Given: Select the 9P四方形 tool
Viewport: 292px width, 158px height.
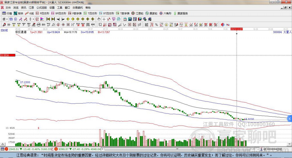Looking at the screenshot, I should pyautogui.click(x=60, y=13).
